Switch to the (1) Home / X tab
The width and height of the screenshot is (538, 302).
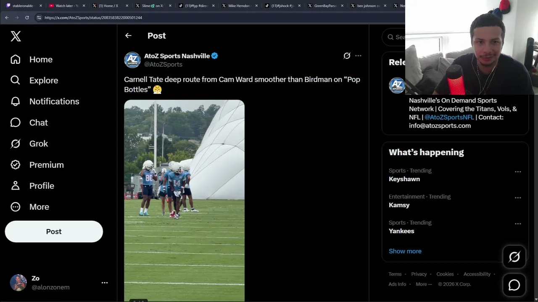[108, 6]
